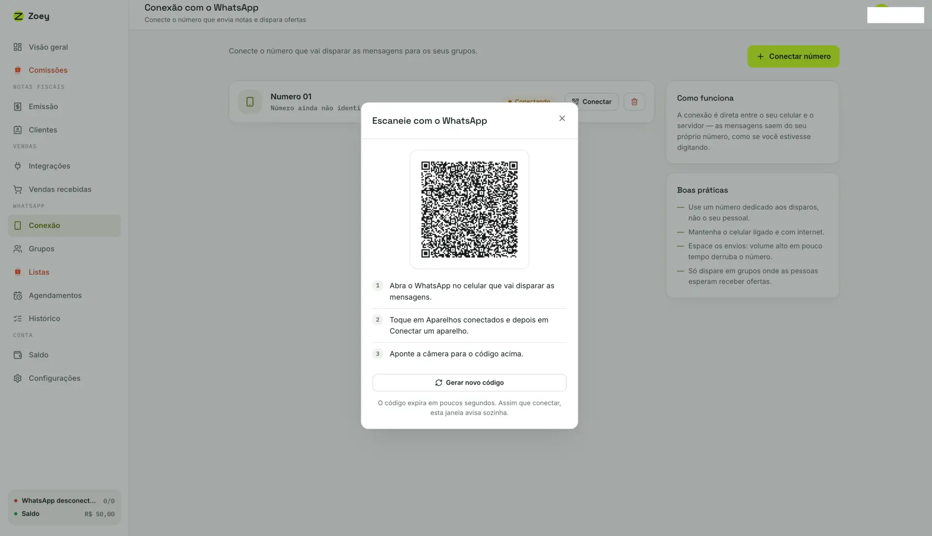Open the Clientes section

click(64, 130)
